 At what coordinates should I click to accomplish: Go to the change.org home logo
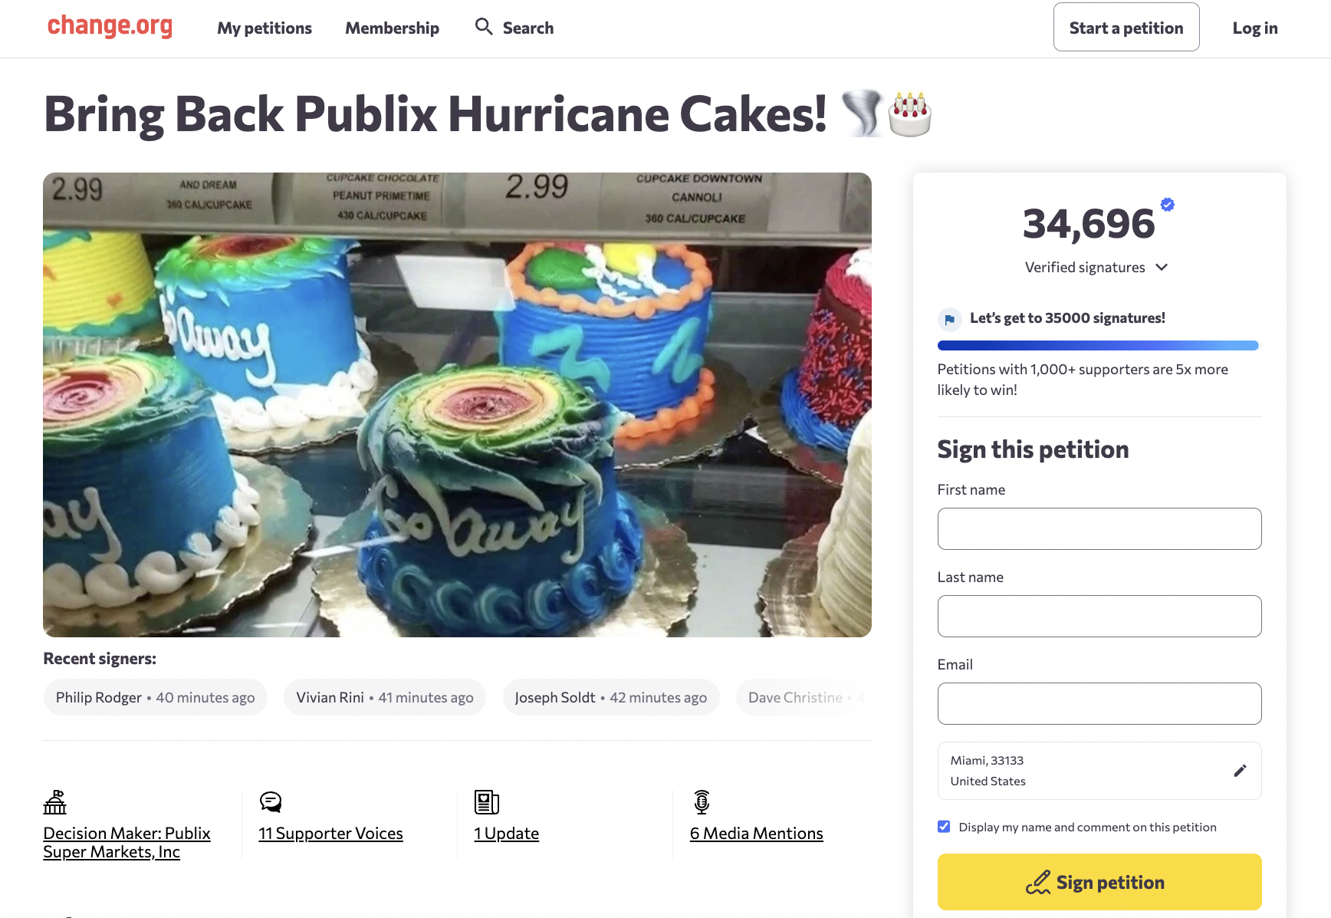coord(110,26)
